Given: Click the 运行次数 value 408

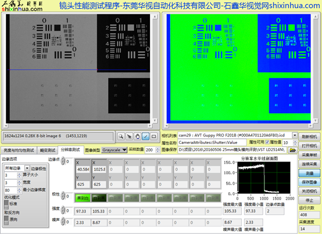Looking at the screenshot, I should click(x=309, y=215).
